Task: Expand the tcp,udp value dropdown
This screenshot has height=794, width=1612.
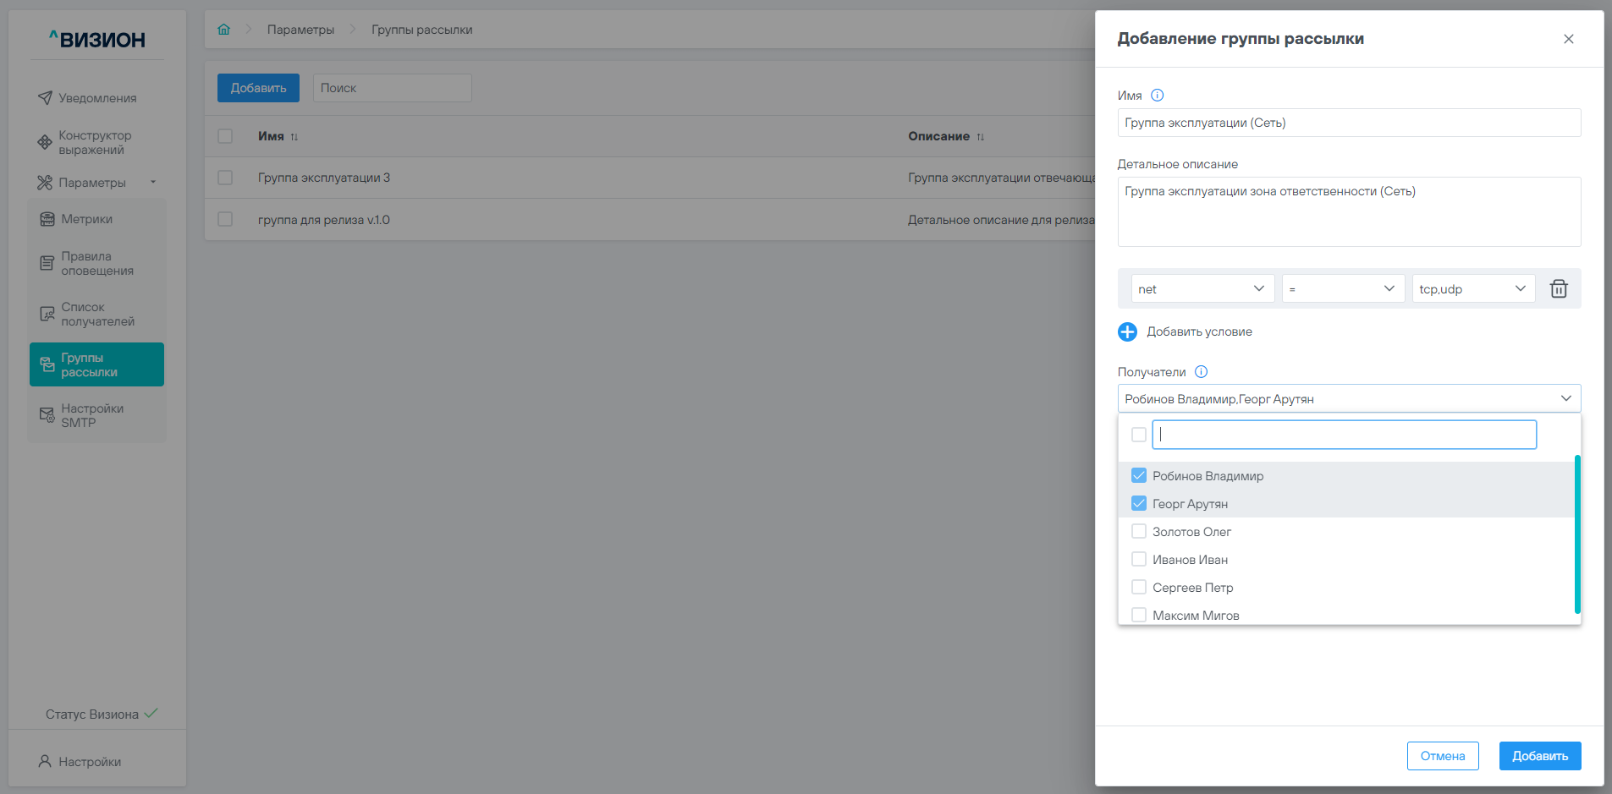Action: pos(1472,289)
